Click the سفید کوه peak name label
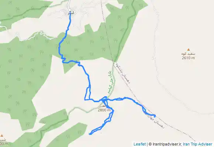This screenshot has width=214, height=147. [x=188, y=54]
